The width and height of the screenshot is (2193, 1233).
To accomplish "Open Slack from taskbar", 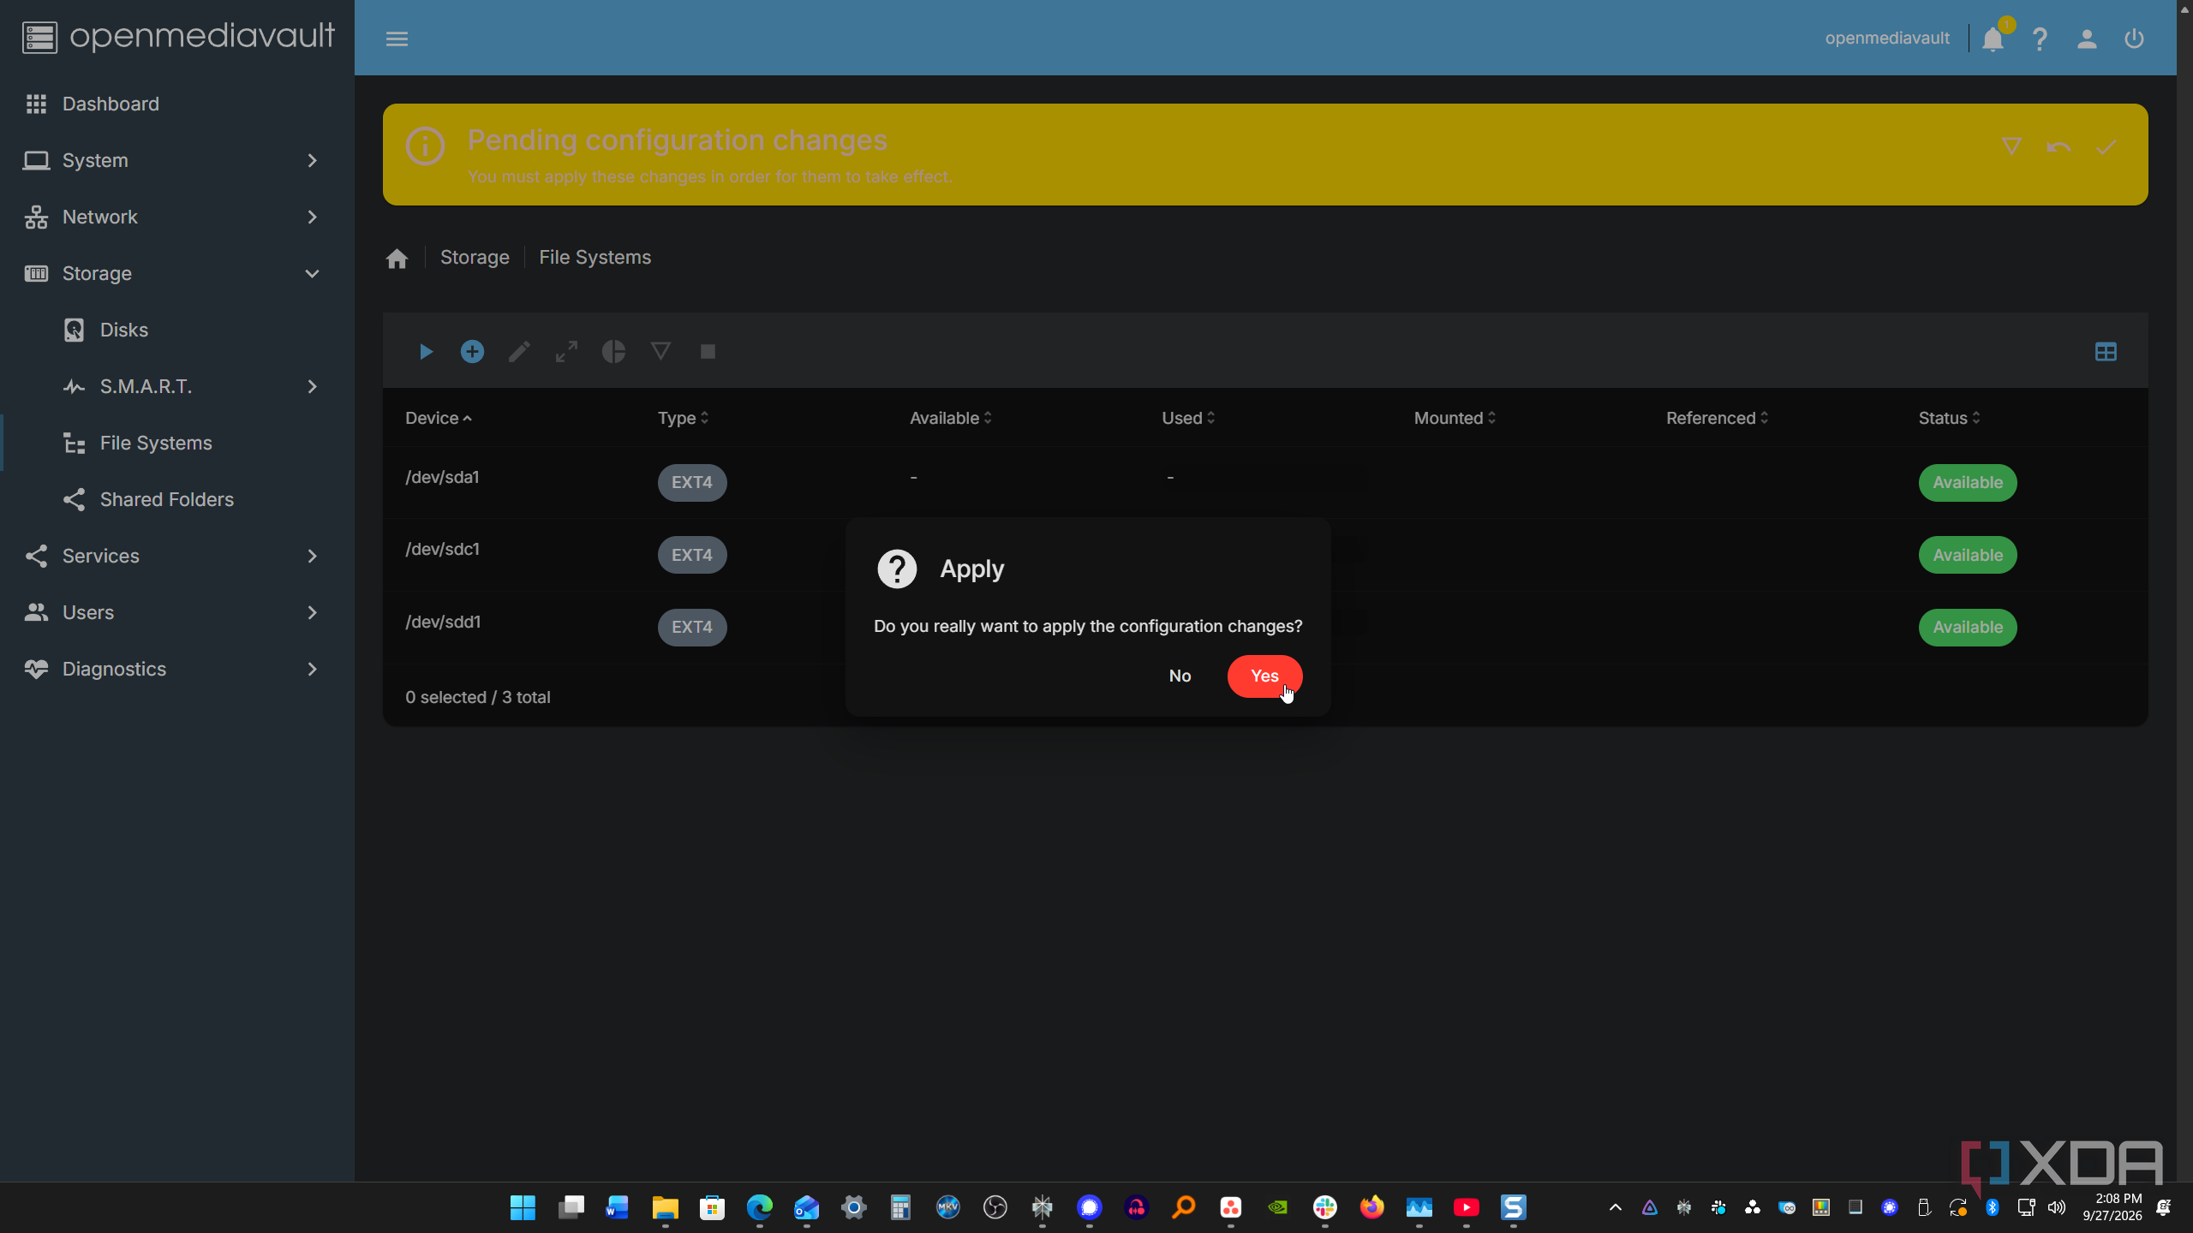I will 1324,1207.
